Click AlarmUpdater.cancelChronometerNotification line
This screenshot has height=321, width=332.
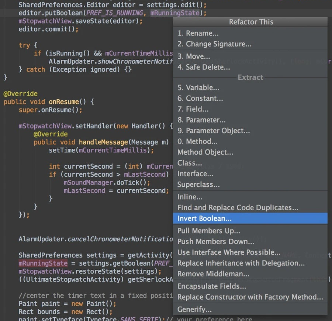[x=96, y=239]
